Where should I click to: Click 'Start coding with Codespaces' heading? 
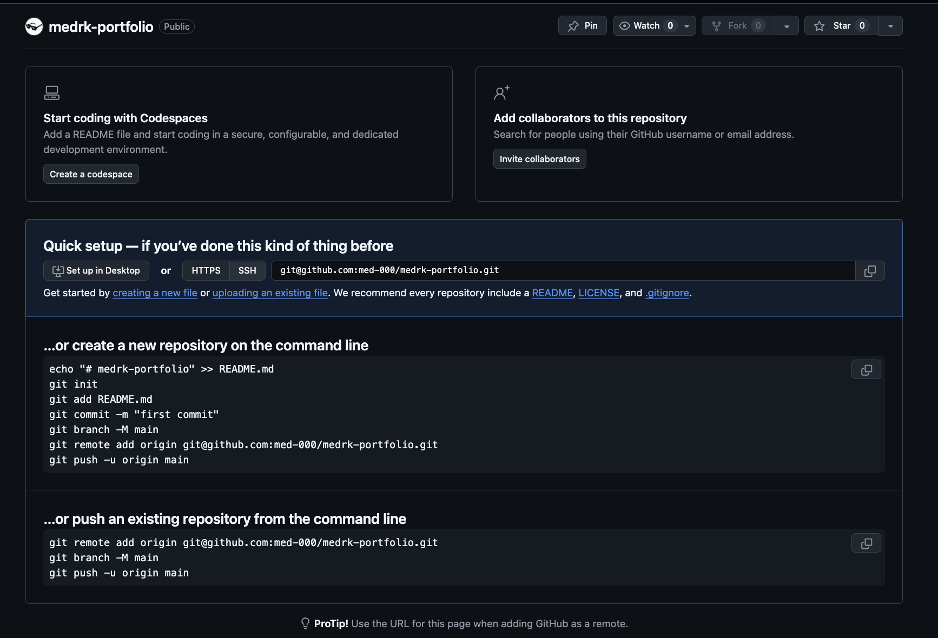click(x=125, y=118)
